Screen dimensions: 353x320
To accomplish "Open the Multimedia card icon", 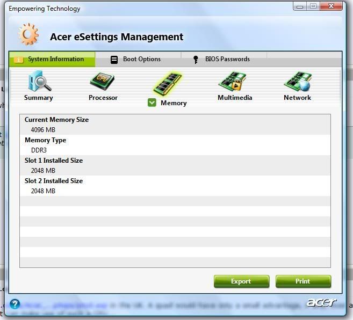I will 232,81.
